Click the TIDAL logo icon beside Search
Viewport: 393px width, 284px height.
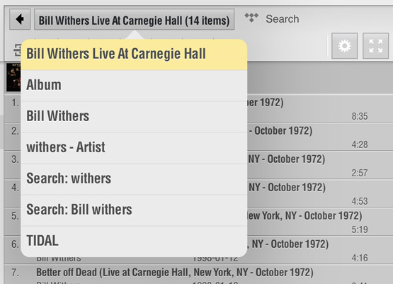coord(251,18)
